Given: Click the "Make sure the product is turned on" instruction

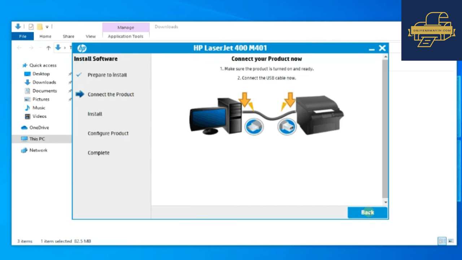Looking at the screenshot, I should tap(267, 69).
